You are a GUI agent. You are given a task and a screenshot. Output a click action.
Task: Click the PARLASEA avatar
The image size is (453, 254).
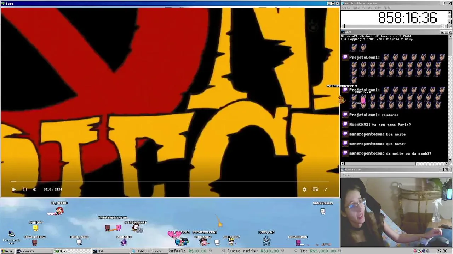click(204, 242)
